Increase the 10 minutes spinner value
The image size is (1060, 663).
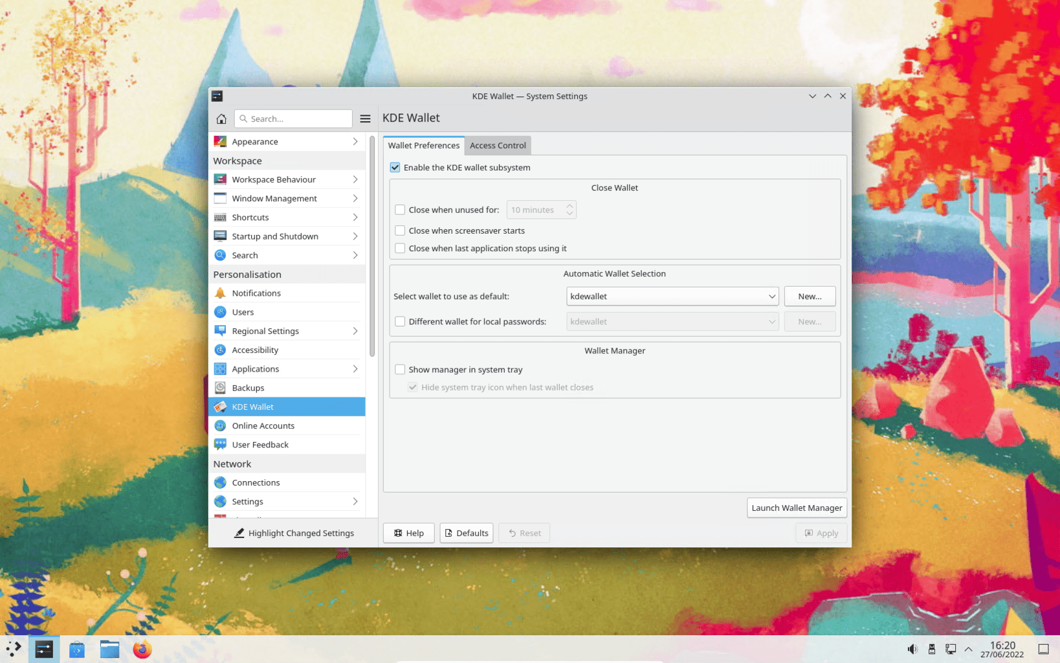569,206
